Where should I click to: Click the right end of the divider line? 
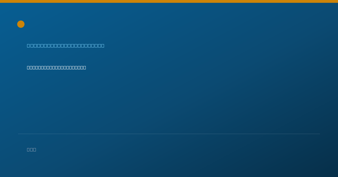coord(319,134)
